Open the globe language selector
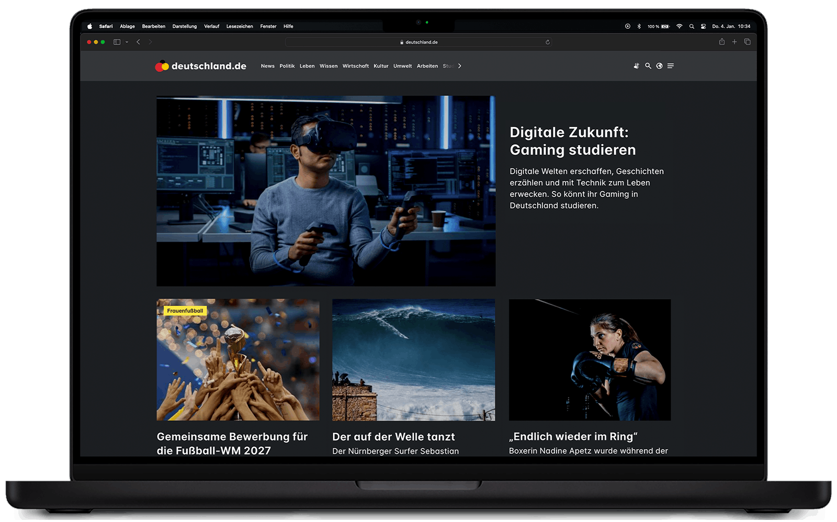This screenshot has height=522, width=837. 659,66
